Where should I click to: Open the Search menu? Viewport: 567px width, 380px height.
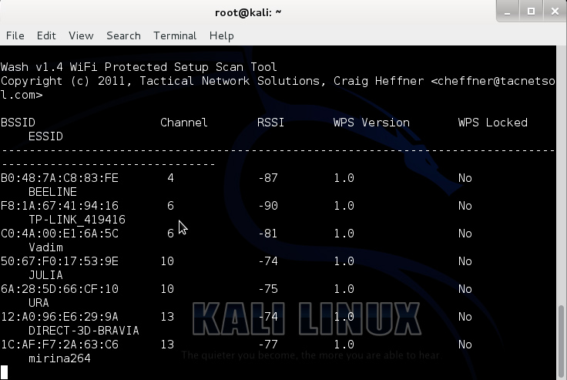click(x=123, y=35)
